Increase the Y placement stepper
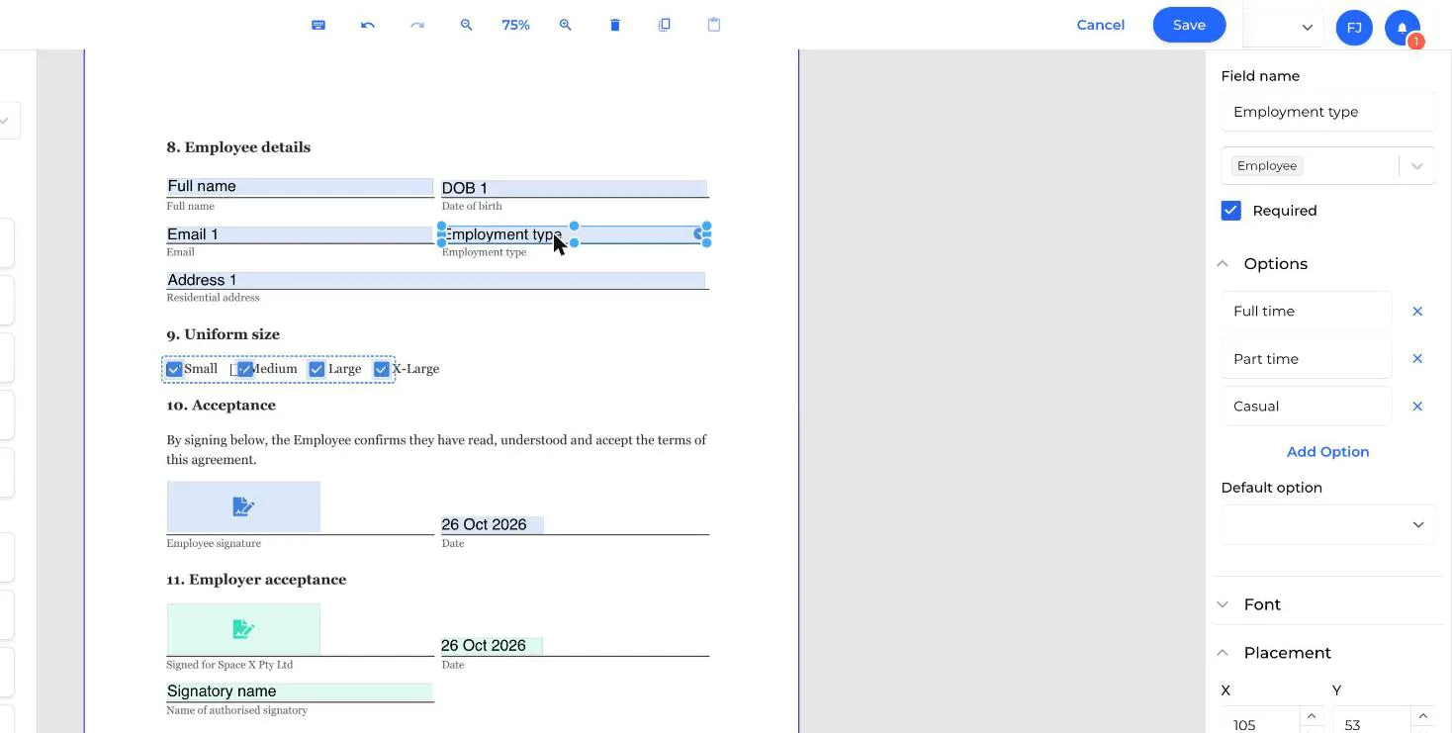The width and height of the screenshot is (1452, 733). point(1423,716)
